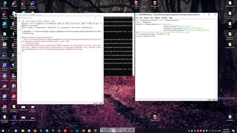
Task: Switch to Chrome in the taskbar
Action: (35, 130)
